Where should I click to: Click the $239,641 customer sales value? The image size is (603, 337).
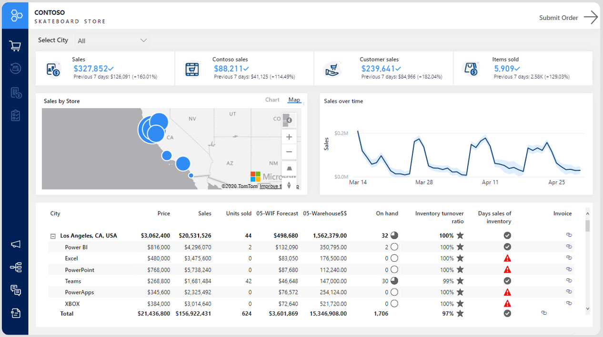(379, 69)
